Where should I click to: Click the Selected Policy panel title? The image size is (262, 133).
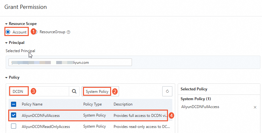point(194,89)
